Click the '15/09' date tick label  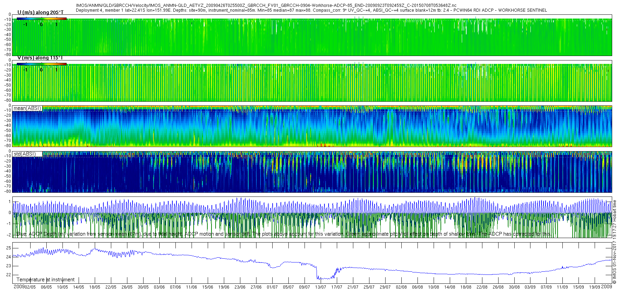pyautogui.click(x=579, y=287)
